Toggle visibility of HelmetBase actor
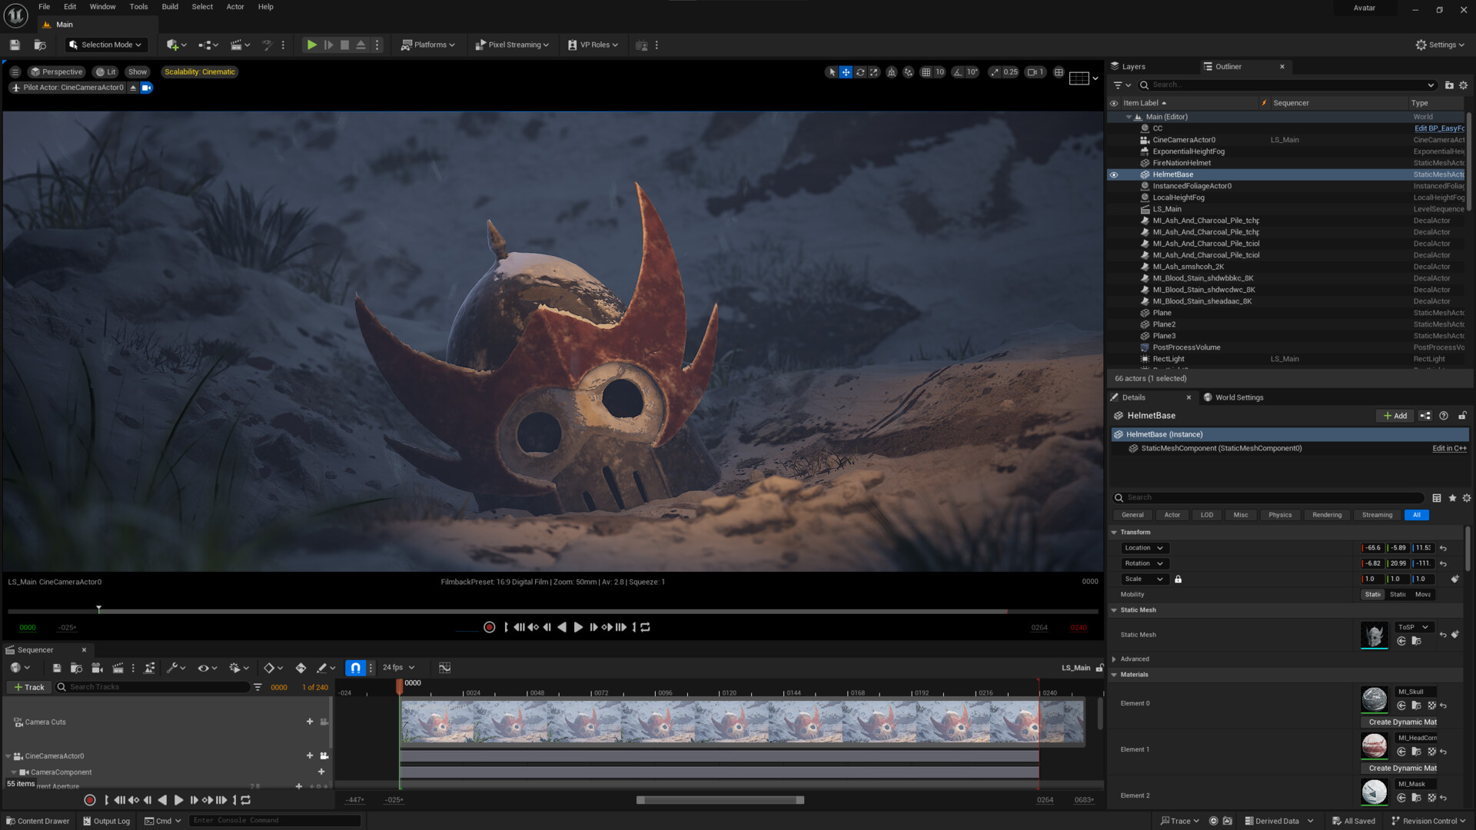Screen dimensions: 1476x830 (x=1114, y=173)
